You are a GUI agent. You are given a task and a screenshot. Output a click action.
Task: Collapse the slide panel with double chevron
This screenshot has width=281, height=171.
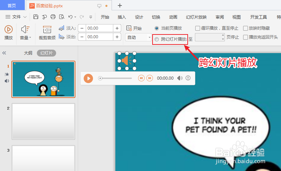[x=4, y=53]
